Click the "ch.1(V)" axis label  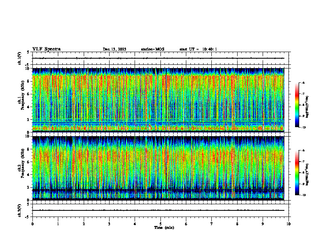pos(19,58)
